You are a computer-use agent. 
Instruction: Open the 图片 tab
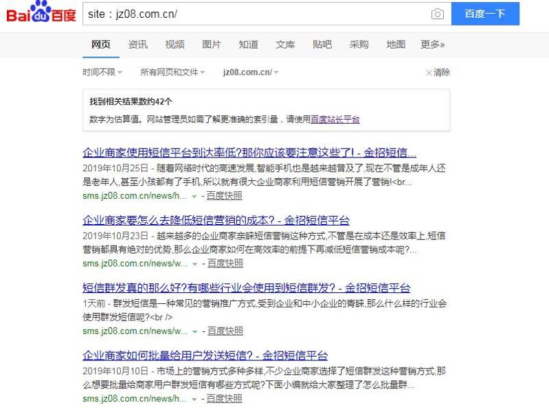[x=212, y=45]
